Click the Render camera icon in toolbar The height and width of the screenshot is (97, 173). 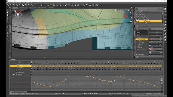pyautogui.click(x=97, y=5)
